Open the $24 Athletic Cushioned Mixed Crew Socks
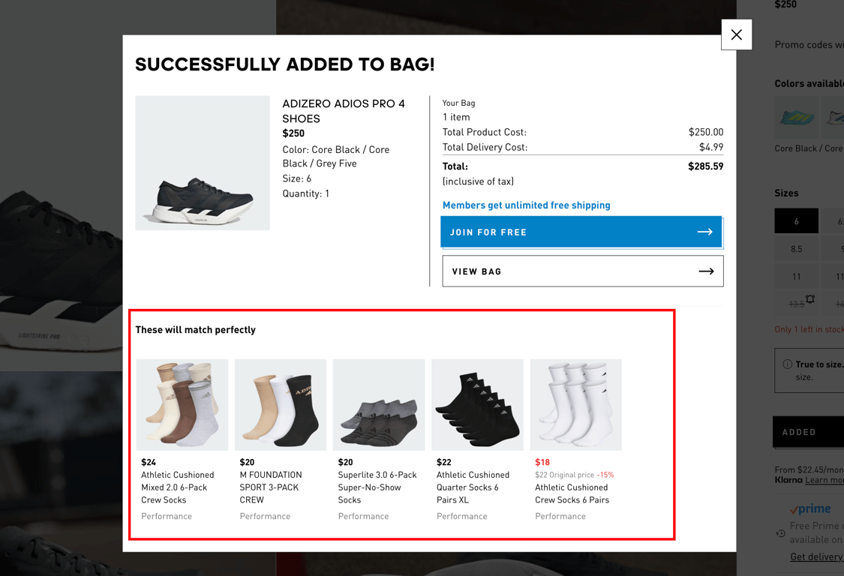 pos(182,405)
